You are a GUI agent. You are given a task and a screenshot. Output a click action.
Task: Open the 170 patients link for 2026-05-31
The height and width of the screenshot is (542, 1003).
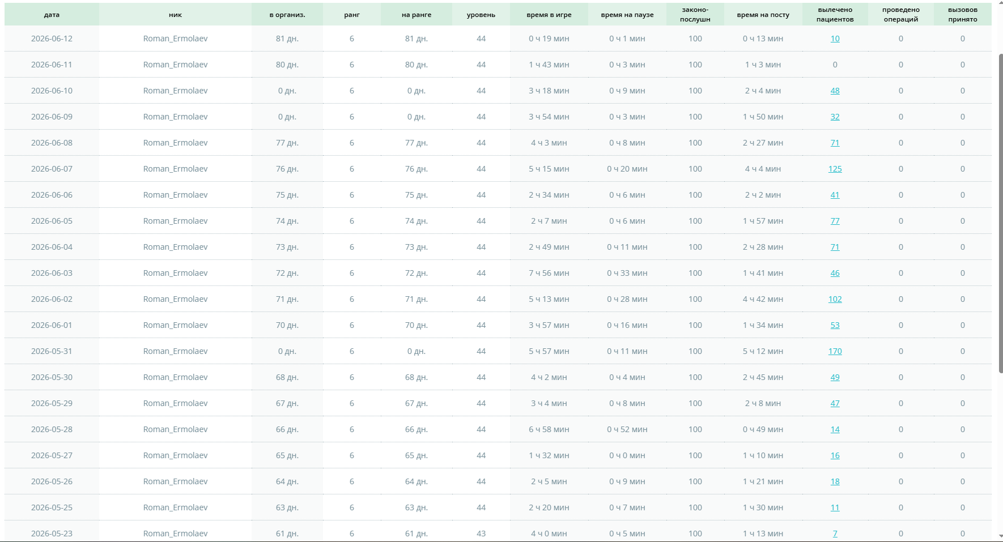(835, 351)
